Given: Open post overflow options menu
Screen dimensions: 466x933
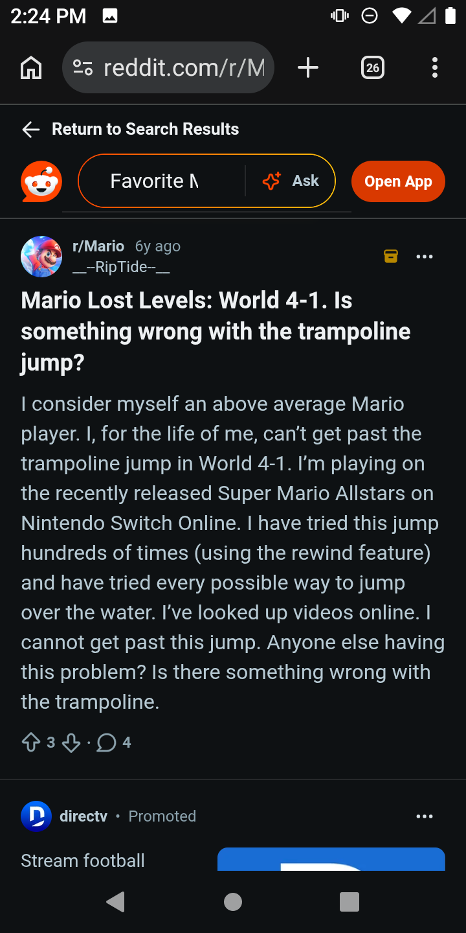Looking at the screenshot, I should pos(425,257).
